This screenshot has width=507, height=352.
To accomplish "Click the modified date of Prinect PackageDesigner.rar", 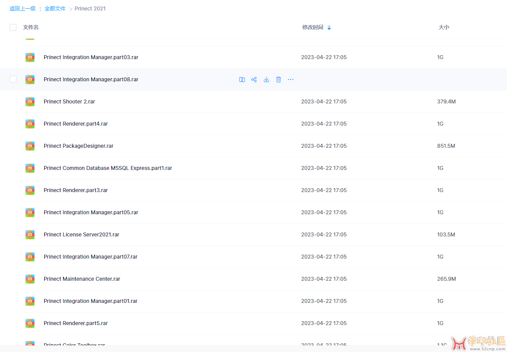I will tap(324, 146).
